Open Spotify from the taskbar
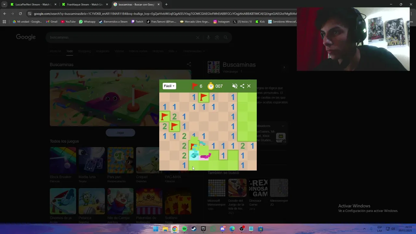Image resolution: width=416 pixels, height=234 pixels. point(184,229)
